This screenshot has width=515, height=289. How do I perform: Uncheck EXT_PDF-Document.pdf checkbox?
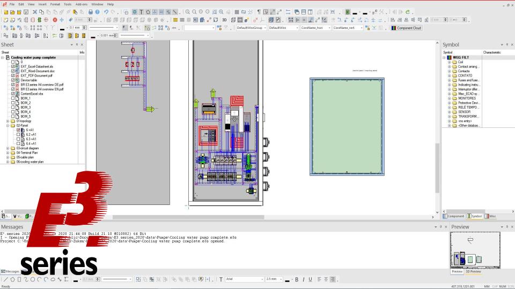pyautogui.click(x=13, y=75)
